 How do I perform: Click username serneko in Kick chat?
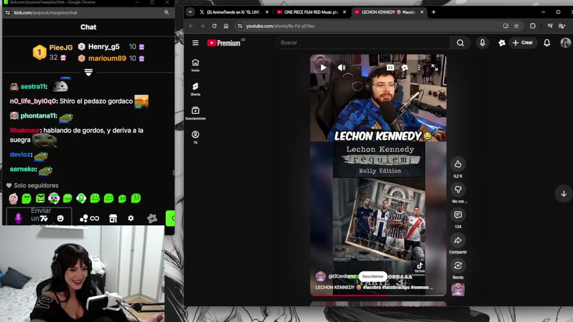(x=22, y=169)
